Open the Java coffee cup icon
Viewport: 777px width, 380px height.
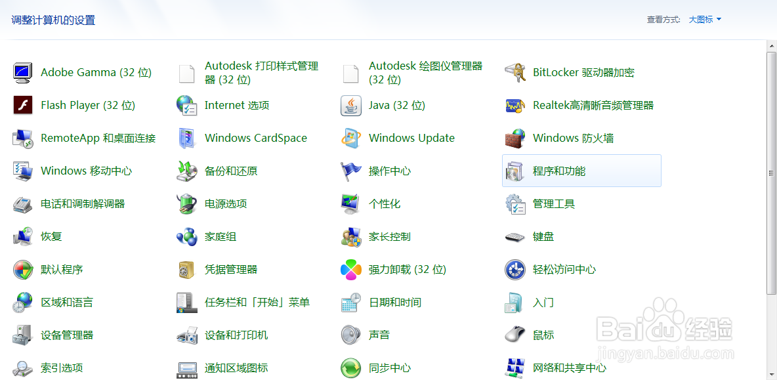point(351,105)
